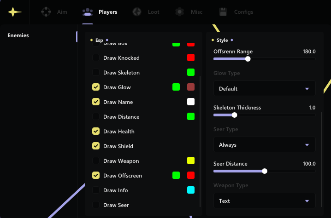331x218 pixels.
Task: Enable the Draw Skeleton checkbox
Action: (96, 73)
